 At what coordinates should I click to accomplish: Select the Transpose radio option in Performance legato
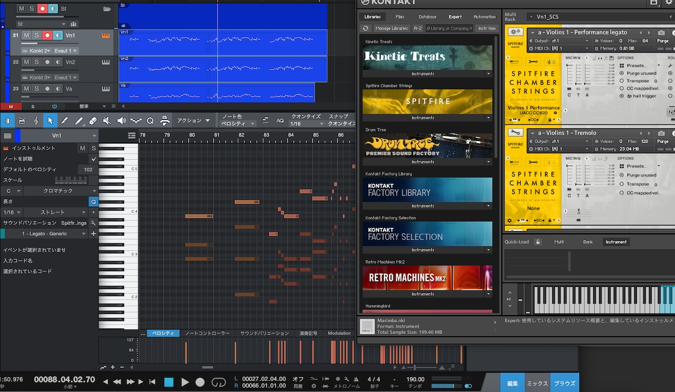[x=621, y=81]
